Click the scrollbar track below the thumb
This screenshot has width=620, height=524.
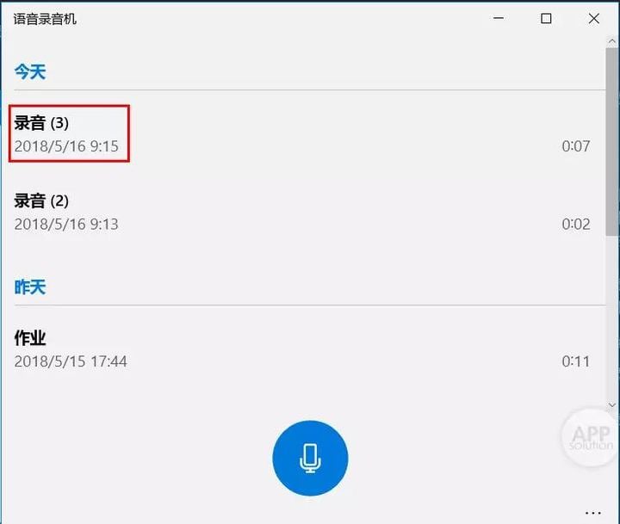612,318
